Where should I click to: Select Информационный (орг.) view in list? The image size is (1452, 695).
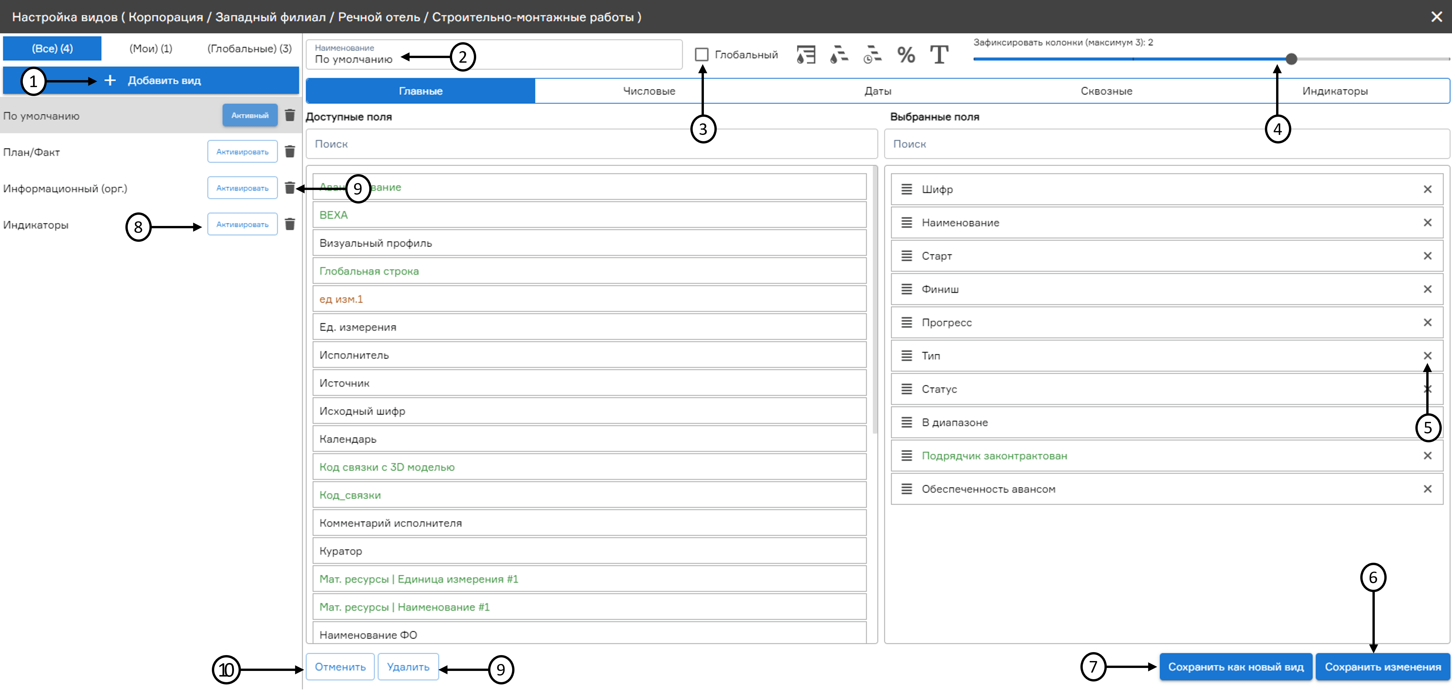pyautogui.click(x=65, y=189)
